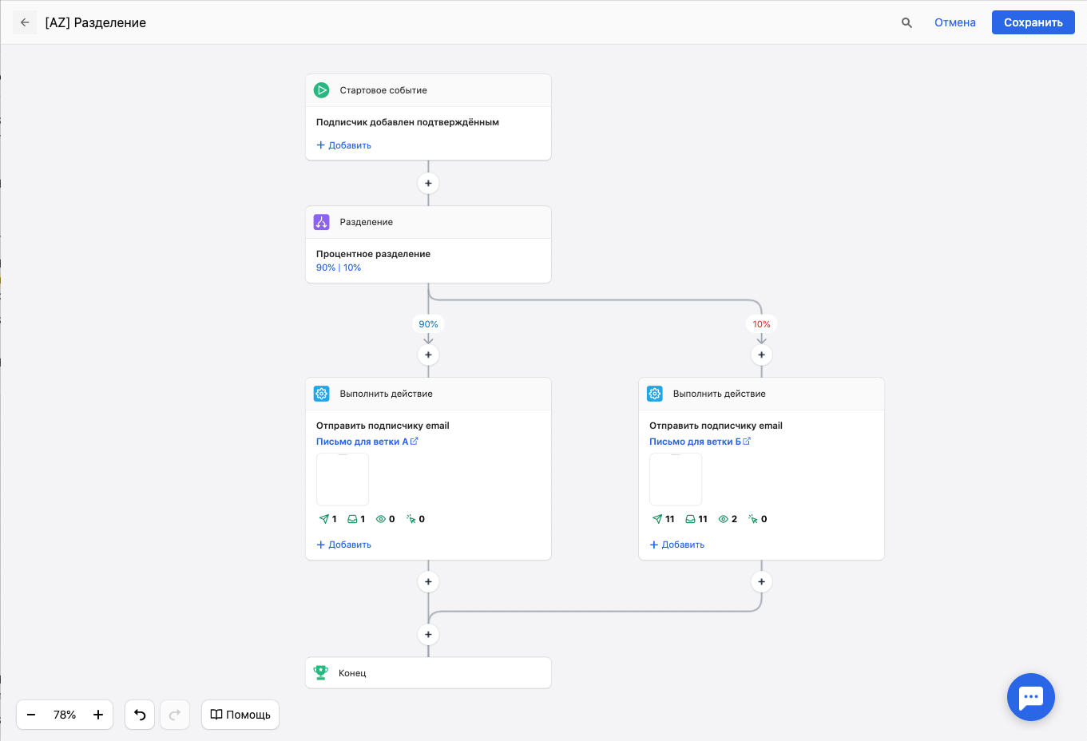Click the green start event play icon
The height and width of the screenshot is (741, 1087).
click(x=322, y=90)
